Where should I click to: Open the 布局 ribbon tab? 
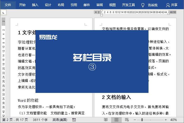pyautogui.click(x=61, y=5)
